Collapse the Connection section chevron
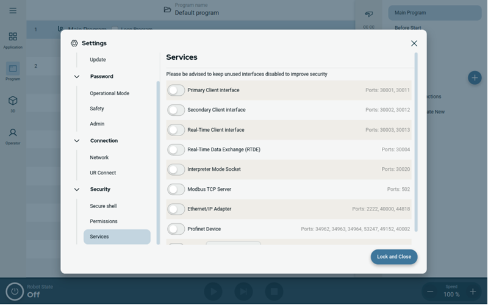Image resolution: width=488 pixels, height=305 pixels. click(77, 141)
